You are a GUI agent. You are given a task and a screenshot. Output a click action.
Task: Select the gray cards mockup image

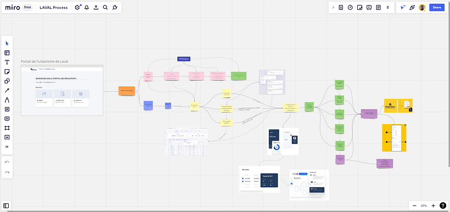pos(272,82)
